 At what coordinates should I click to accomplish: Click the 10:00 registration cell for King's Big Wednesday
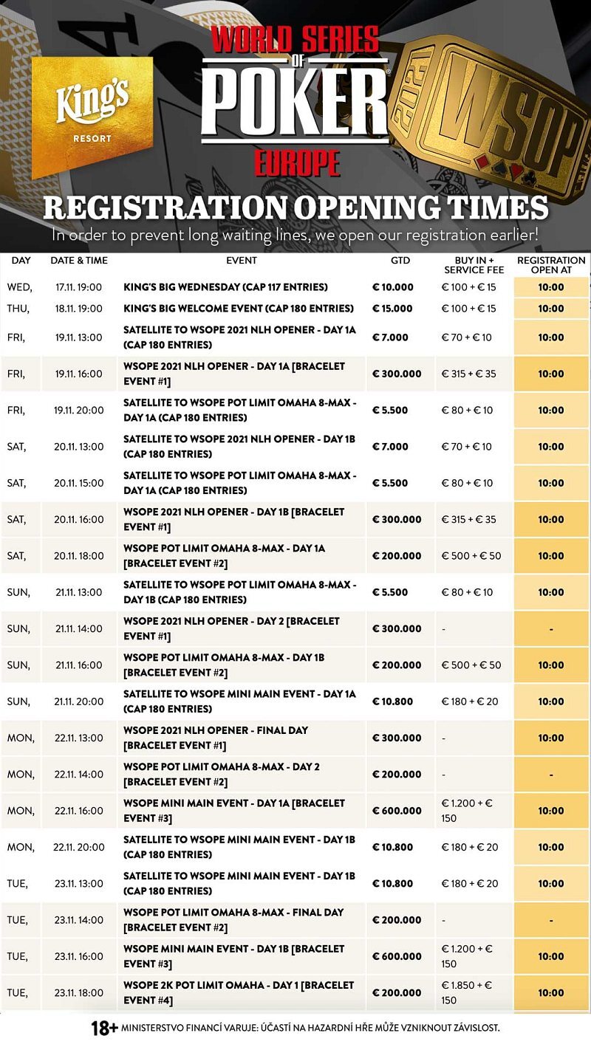click(551, 287)
